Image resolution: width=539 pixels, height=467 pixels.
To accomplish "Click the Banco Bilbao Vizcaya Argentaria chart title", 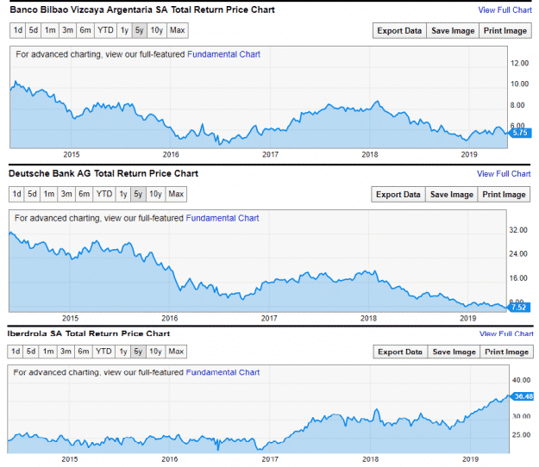I will [x=142, y=9].
